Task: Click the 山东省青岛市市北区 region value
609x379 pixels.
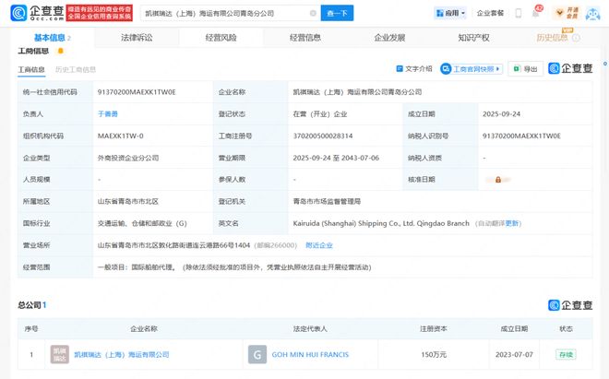Action: tap(127, 202)
